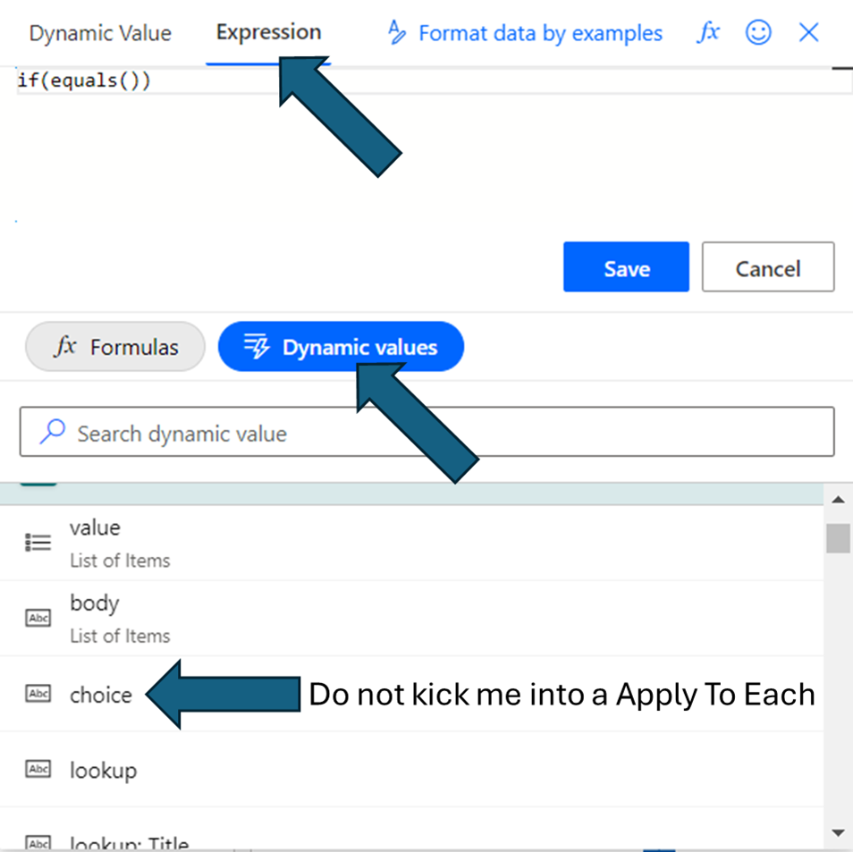The image size is (853, 852).
Task: Close the expression editor panel
Action: pos(808,33)
